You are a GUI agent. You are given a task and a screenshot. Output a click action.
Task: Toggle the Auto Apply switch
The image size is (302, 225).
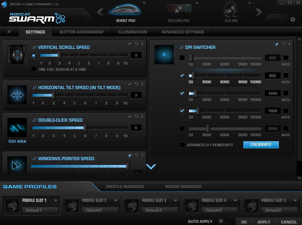(224, 221)
